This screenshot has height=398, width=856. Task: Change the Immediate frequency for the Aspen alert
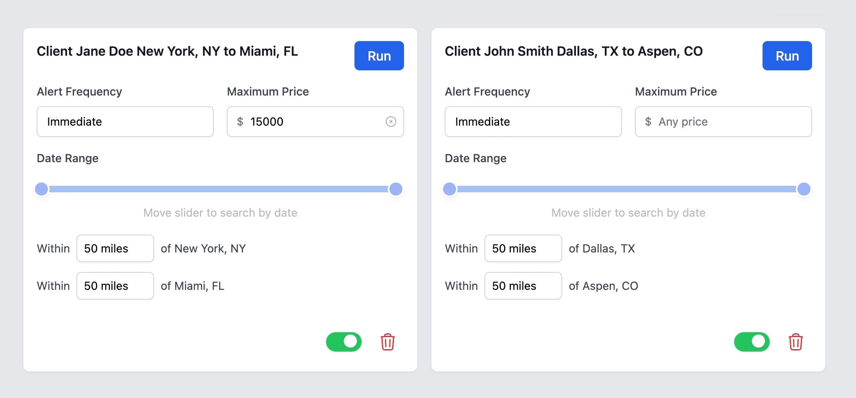pos(533,121)
